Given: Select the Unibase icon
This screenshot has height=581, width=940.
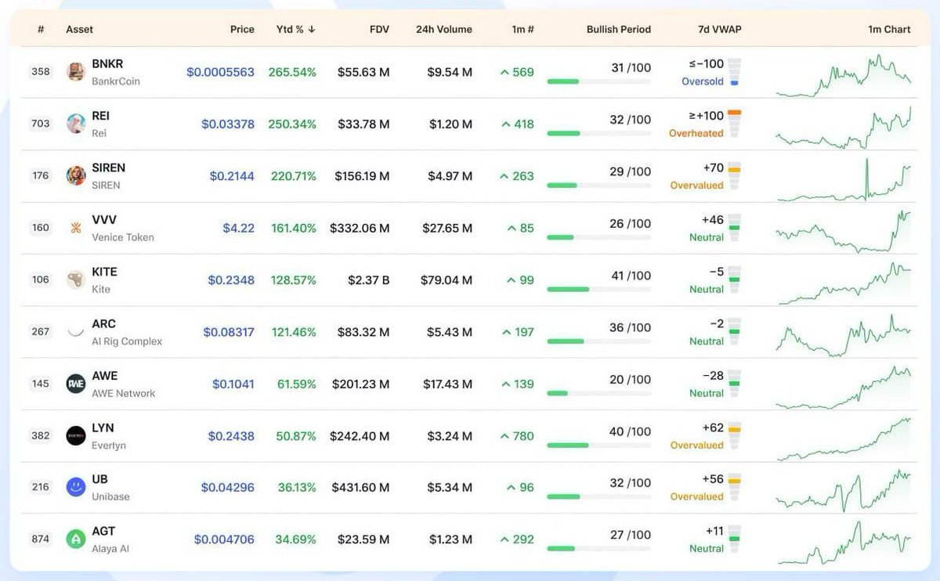Looking at the screenshot, I should pos(75,486).
